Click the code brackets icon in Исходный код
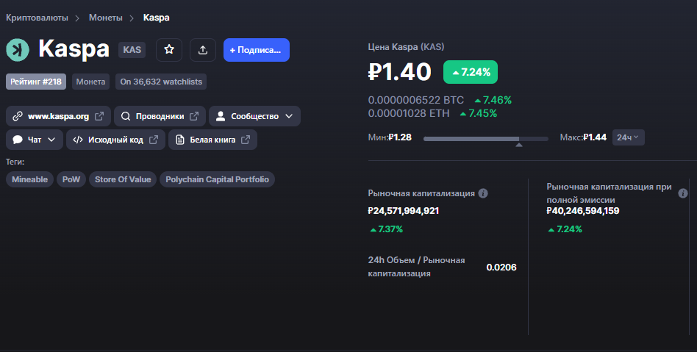Screen dimensions: 697x352 78,140
